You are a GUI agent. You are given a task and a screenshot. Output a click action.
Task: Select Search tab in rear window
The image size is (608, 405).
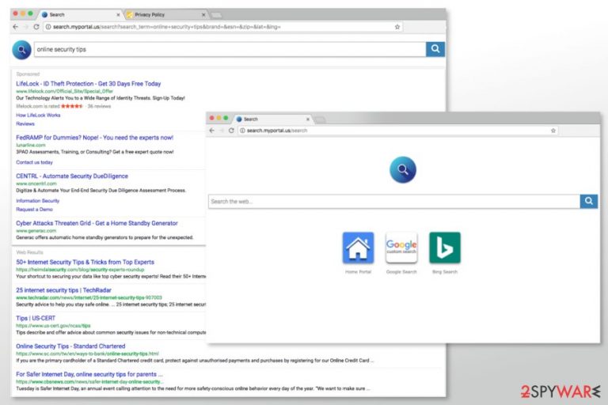pos(79,15)
